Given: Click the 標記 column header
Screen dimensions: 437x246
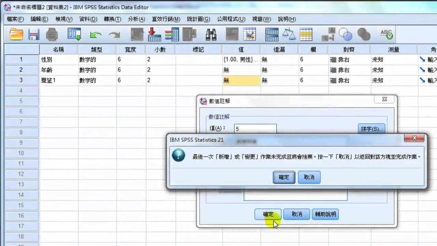Looking at the screenshot, I should (x=198, y=50).
